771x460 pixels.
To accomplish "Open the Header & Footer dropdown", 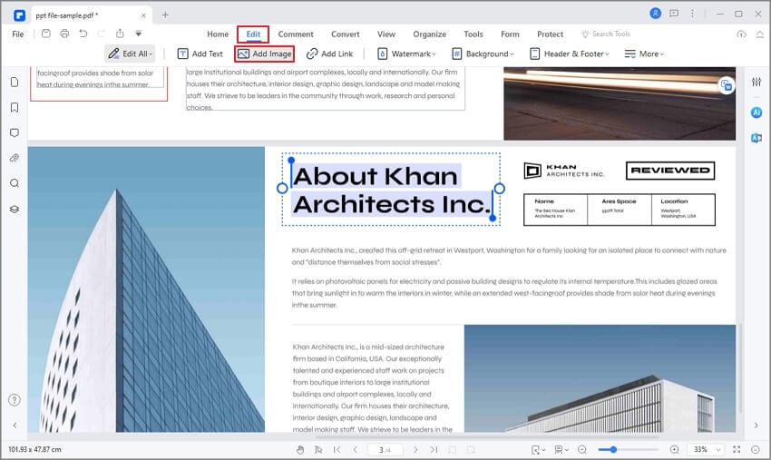I will (x=570, y=54).
